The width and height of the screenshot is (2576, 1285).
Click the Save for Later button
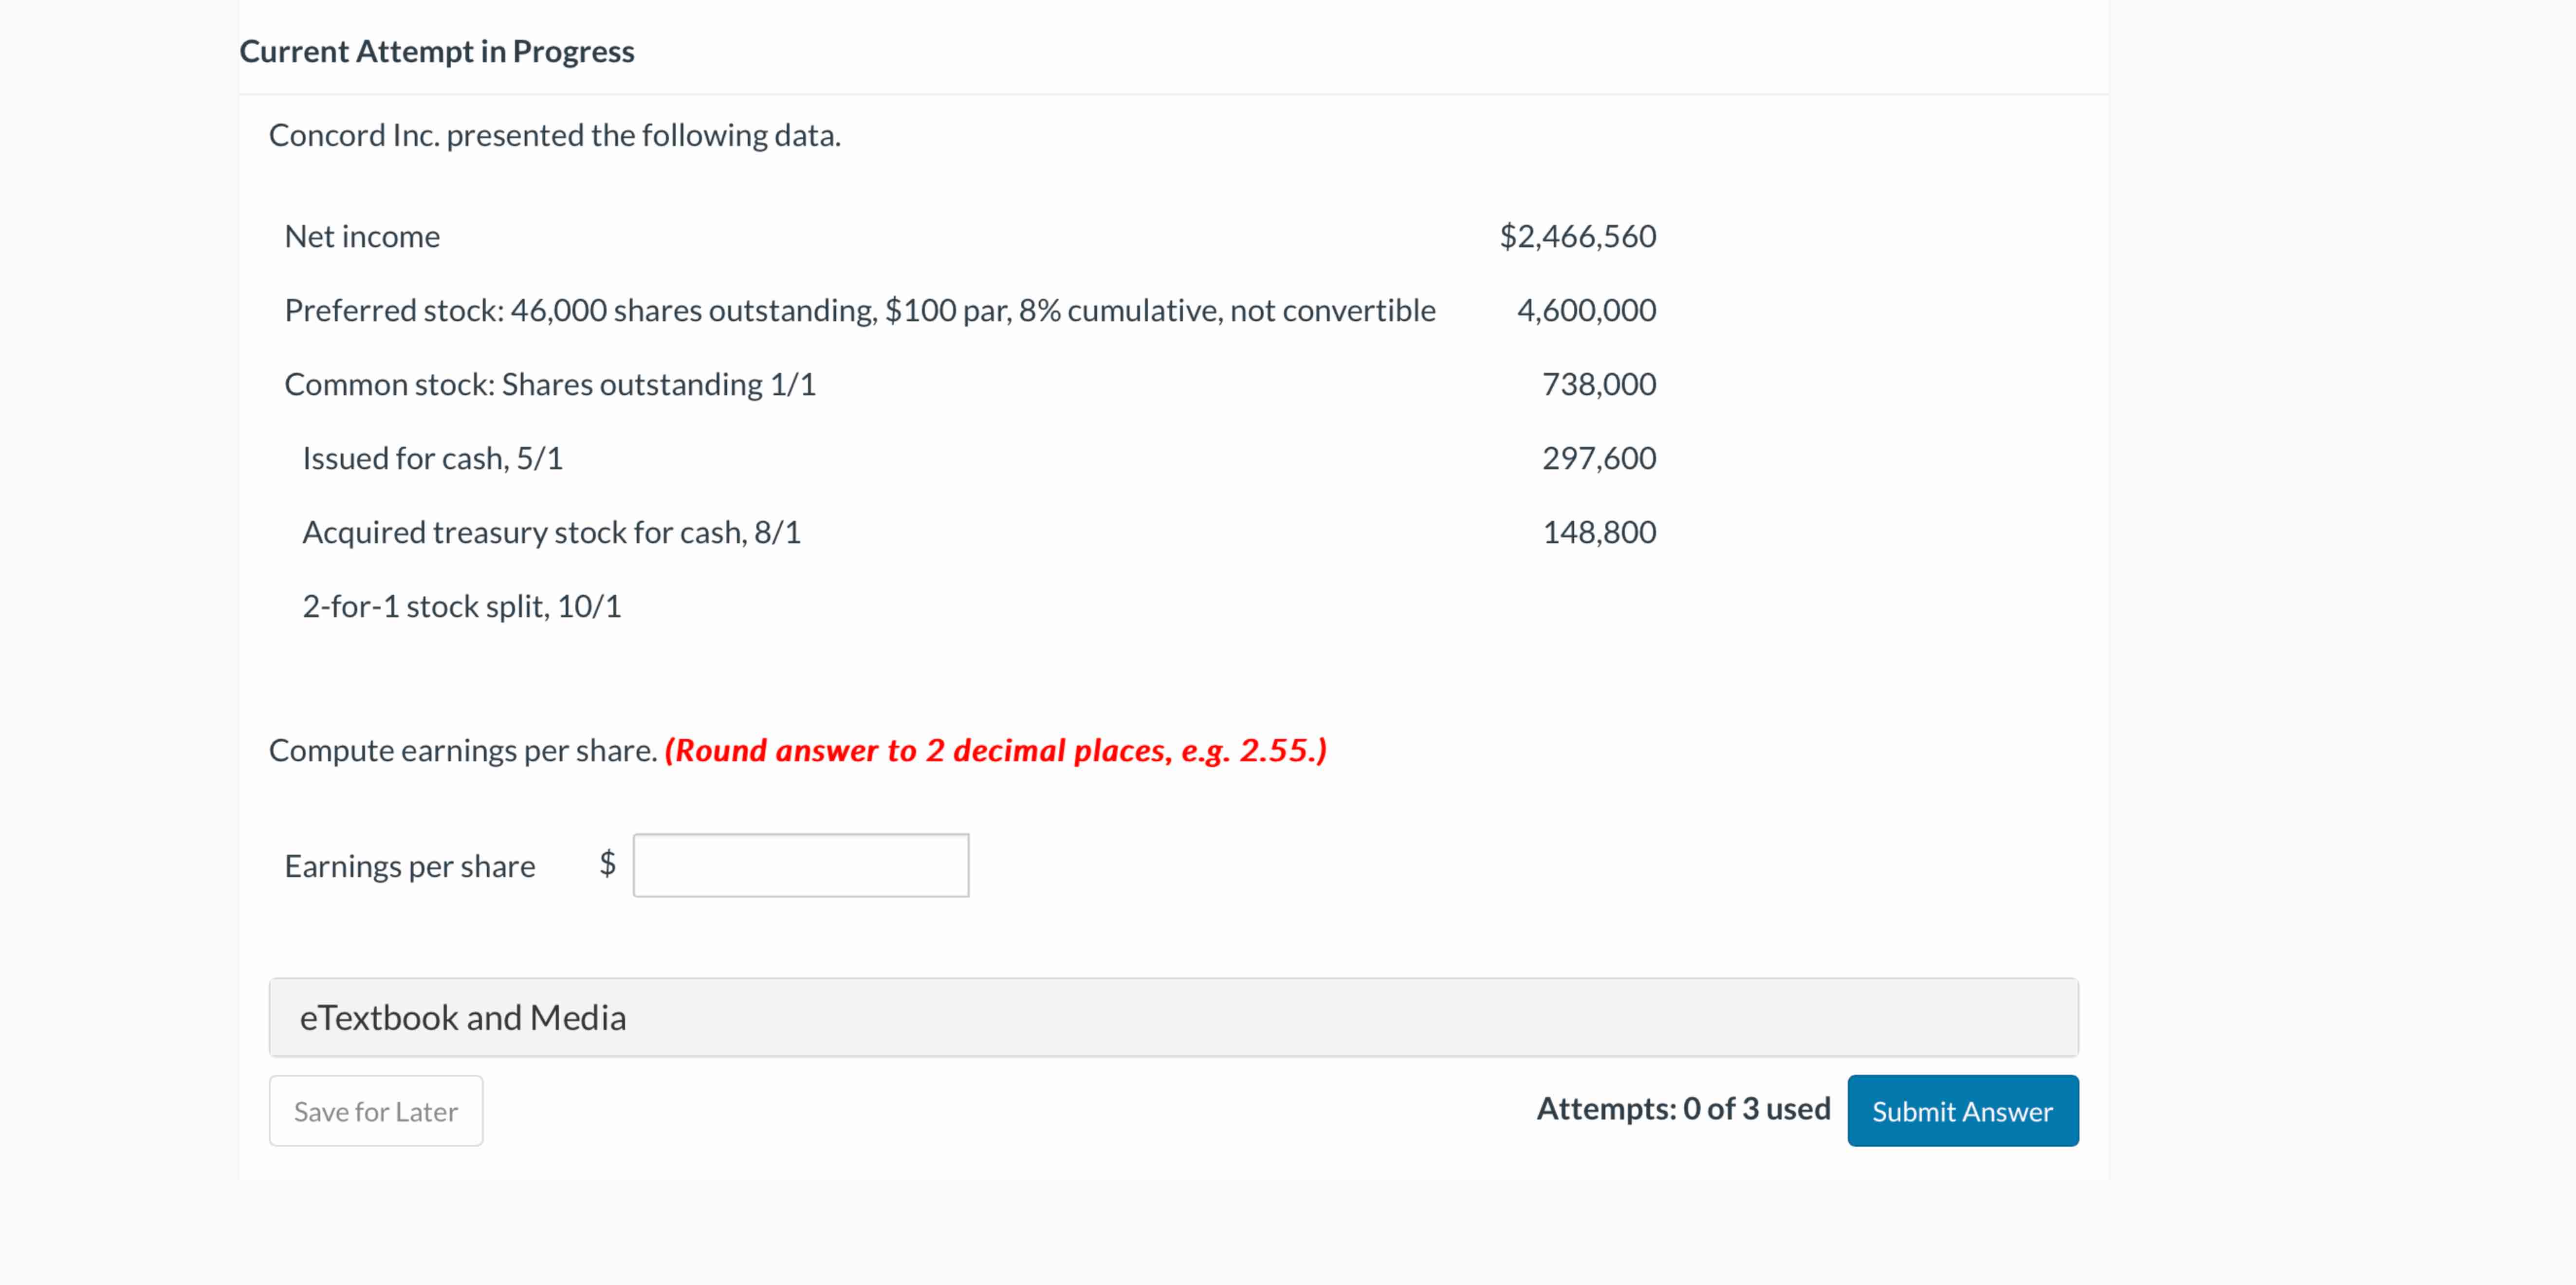click(376, 1111)
